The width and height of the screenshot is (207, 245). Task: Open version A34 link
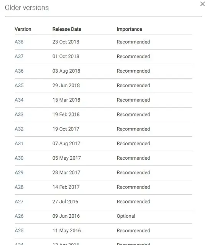[x=19, y=100]
